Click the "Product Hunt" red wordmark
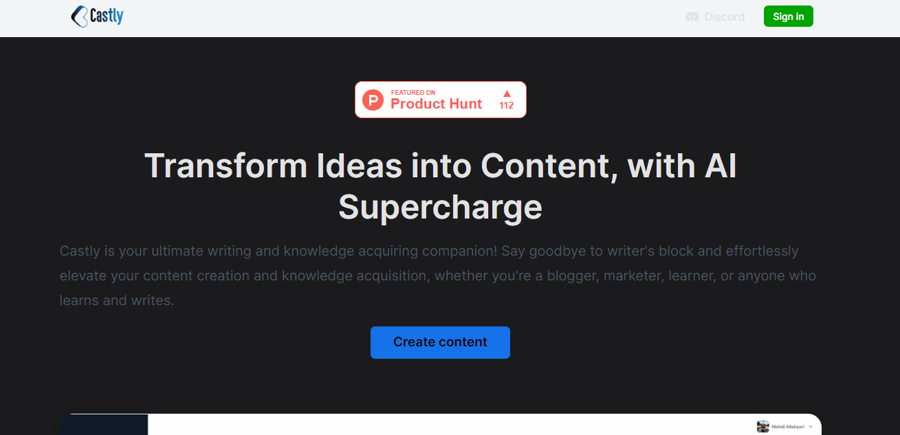 point(436,104)
